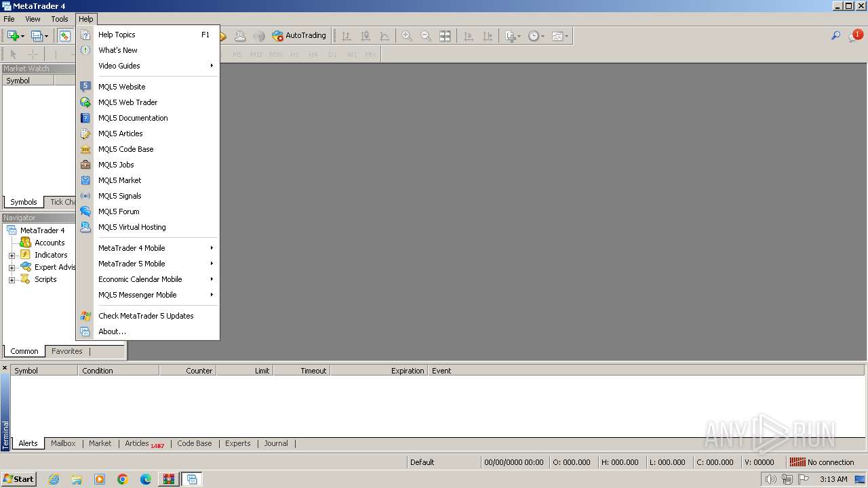The image size is (868, 488).
Task: Open the Templates dropdown arrow
Action: [x=566, y=36]
